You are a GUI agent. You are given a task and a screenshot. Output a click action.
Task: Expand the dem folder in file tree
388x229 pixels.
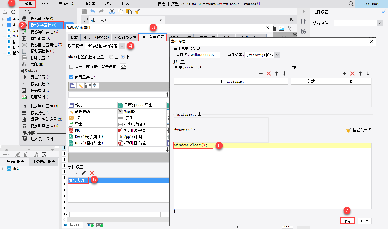(x=3, y=19)
